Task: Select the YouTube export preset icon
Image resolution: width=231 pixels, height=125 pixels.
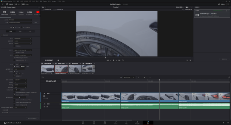Action: 38,12
